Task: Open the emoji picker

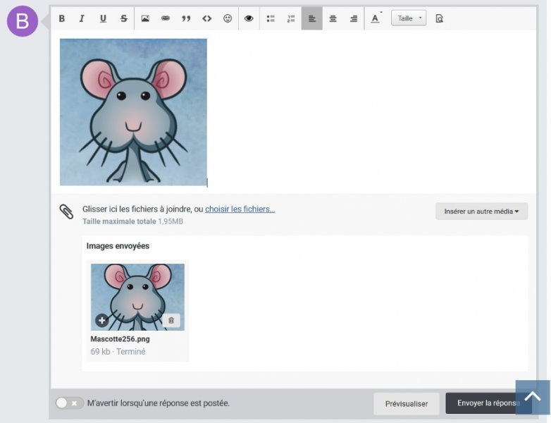Action: [228, 18]
